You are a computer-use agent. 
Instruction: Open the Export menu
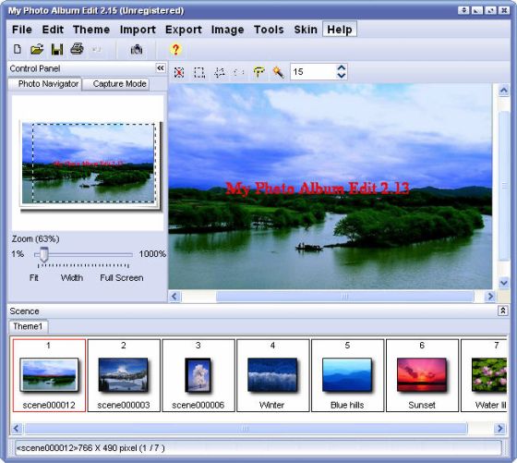[184, 30]
